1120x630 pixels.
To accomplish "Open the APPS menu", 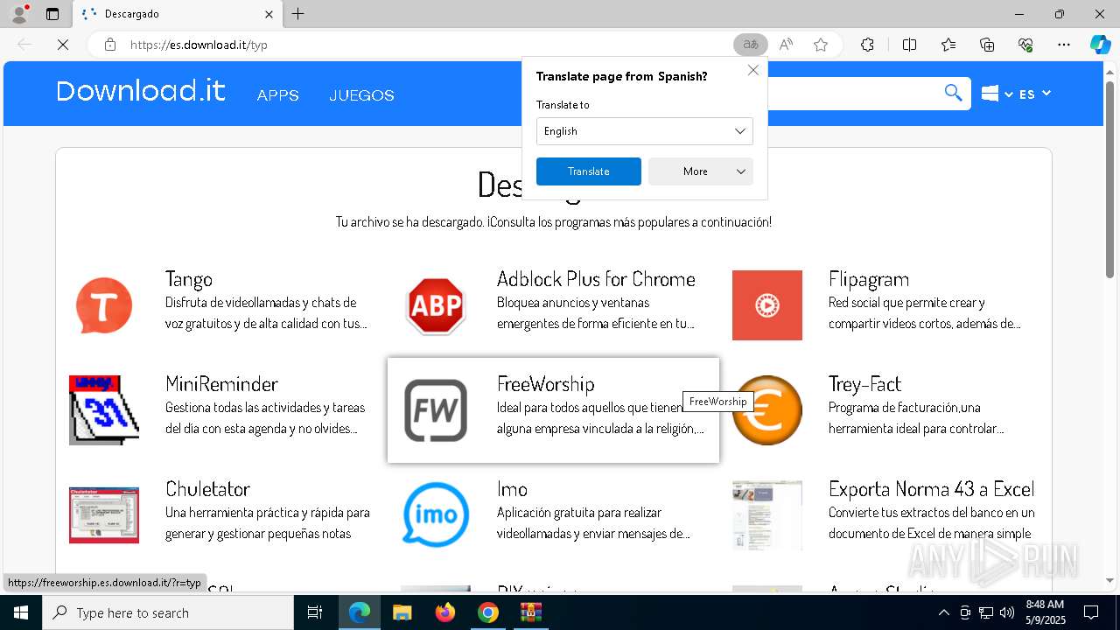I will 278,95.
